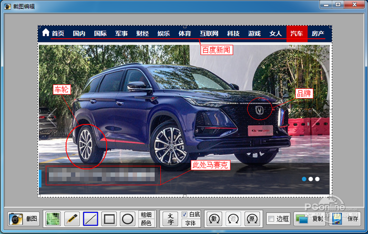The width and height of the screenshot is (368, 234).
Task: Click the 截图编辑 title bar app icon
Action: pyautogui.click(x=7, y=7)
